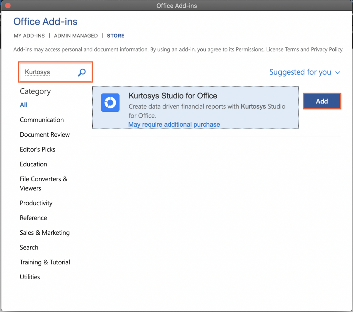Open the May require additional purchase link
Viewport: 353px width, 312px height.
click(174, 125)
